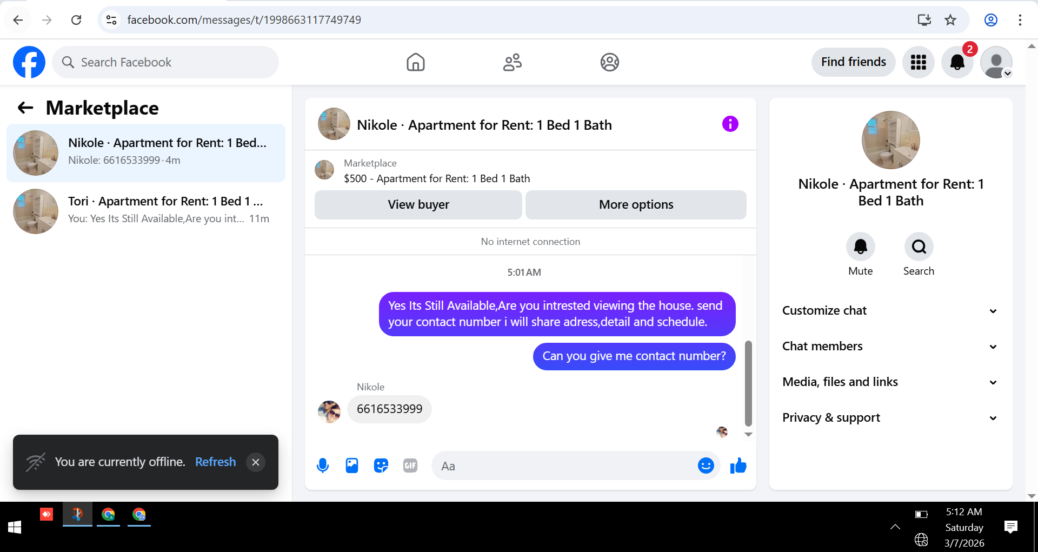Open site information icon in address bar
Screen dimensions: 1038x552
(x=111, y=20)
